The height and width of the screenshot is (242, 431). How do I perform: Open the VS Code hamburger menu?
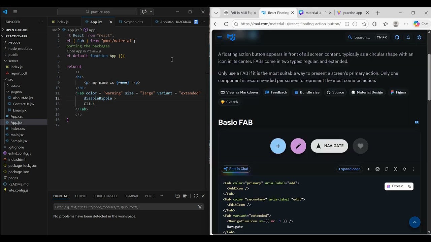[x=15, y=12]
